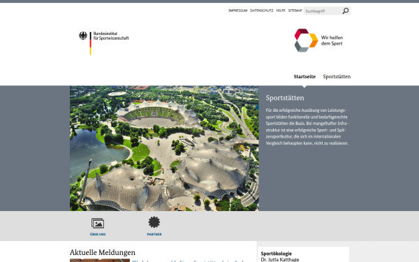Image resolution: width=419 pixels, height=262 pixels.
Task: Select the Startseite navigation item
Action: tap(304, 77)
